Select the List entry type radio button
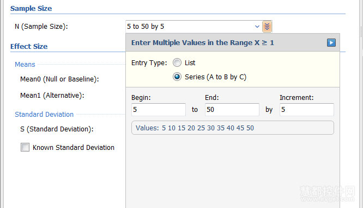 [x=177, y=62]
